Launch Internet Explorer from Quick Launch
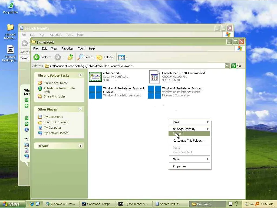Screen dimensions: 277x208 pyautogui.click(x=32, y=204)
